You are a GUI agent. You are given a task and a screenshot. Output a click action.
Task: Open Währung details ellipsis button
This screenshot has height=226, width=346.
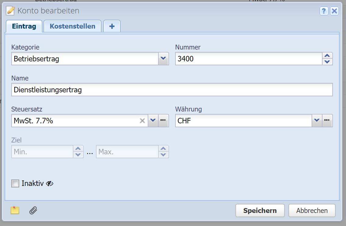tap(327, 121)
